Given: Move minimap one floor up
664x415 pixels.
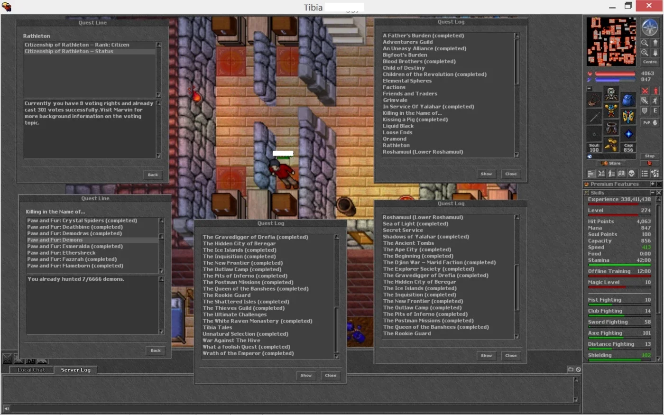Looking at the screenshot, I should click(655, 43).
